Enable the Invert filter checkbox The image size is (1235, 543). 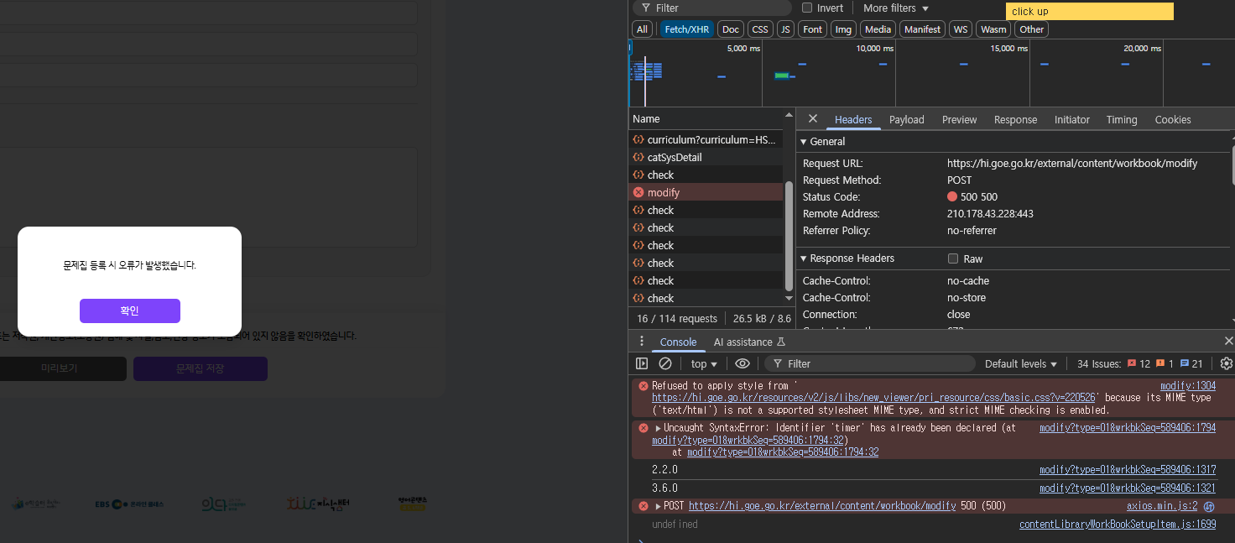pos(807,8)
